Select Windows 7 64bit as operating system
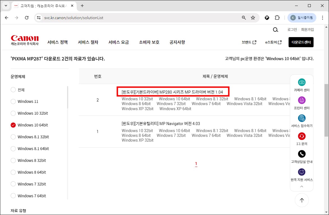This screenshot has height=215, width=329. [x=13, y=196]
